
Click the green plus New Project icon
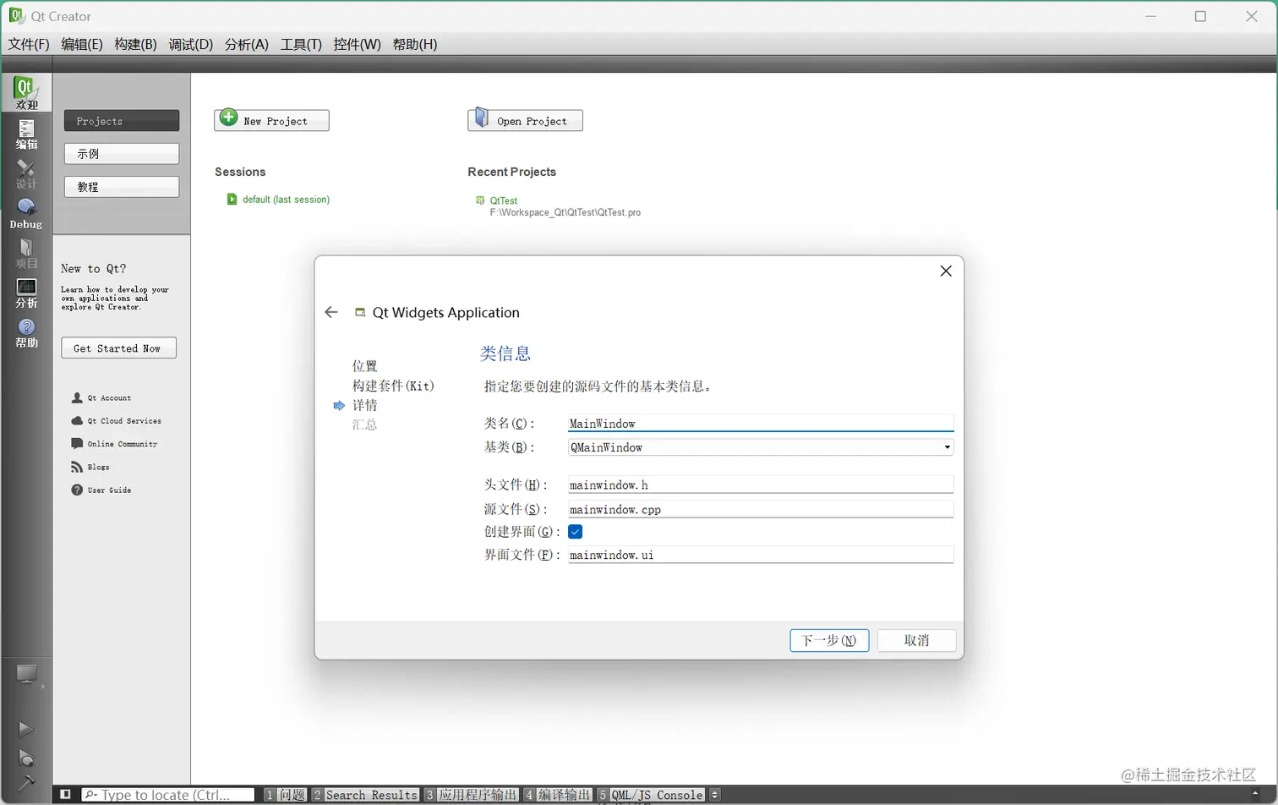228,118
